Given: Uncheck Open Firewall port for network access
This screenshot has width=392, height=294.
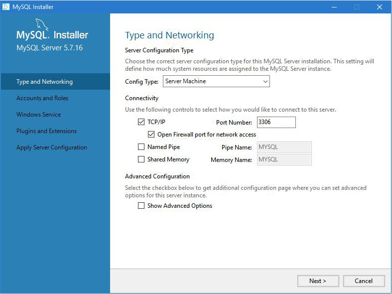Looking at the screenshot, I should click(151, 135).
